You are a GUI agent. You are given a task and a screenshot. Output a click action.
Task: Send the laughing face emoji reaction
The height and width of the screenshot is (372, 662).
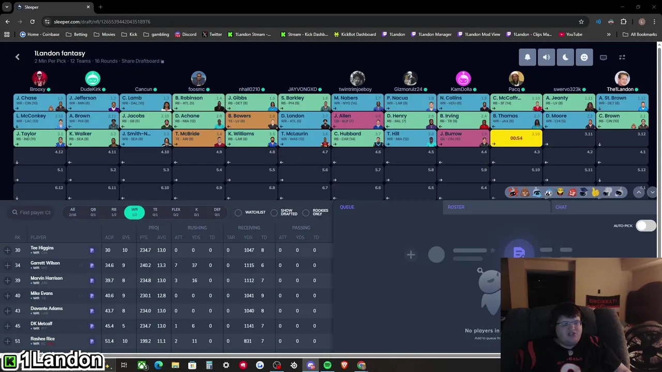(x=560, y=193)
